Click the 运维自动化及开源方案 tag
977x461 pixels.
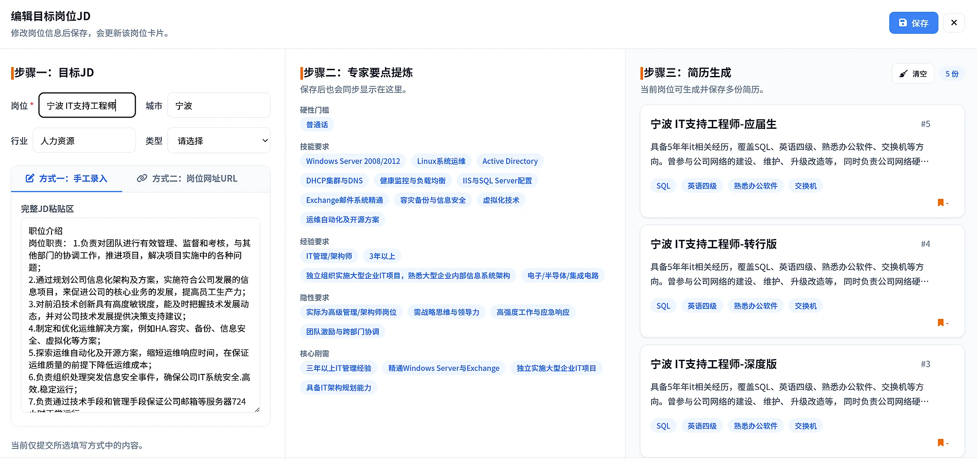tap(342, 219)
